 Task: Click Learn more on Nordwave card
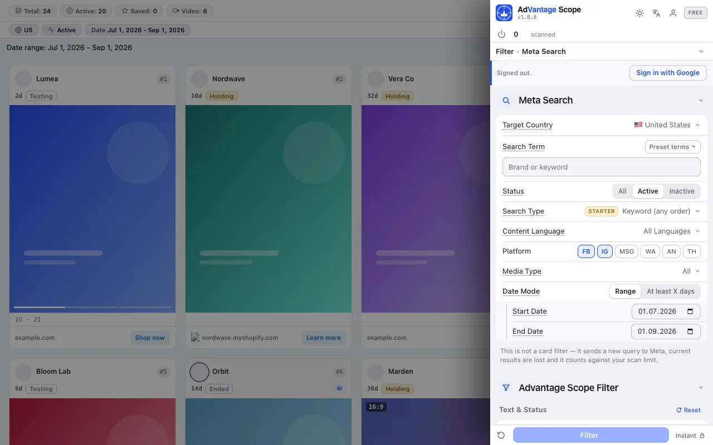tap(323, 338)
